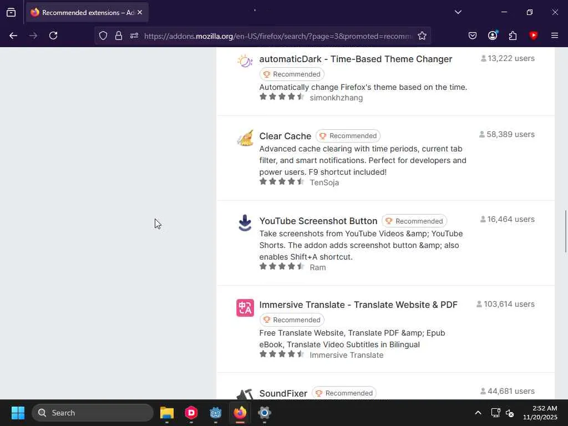This screenshot has height=426, width=568.
Task: Click the 103,614 users count
Action: coord(505,304)
